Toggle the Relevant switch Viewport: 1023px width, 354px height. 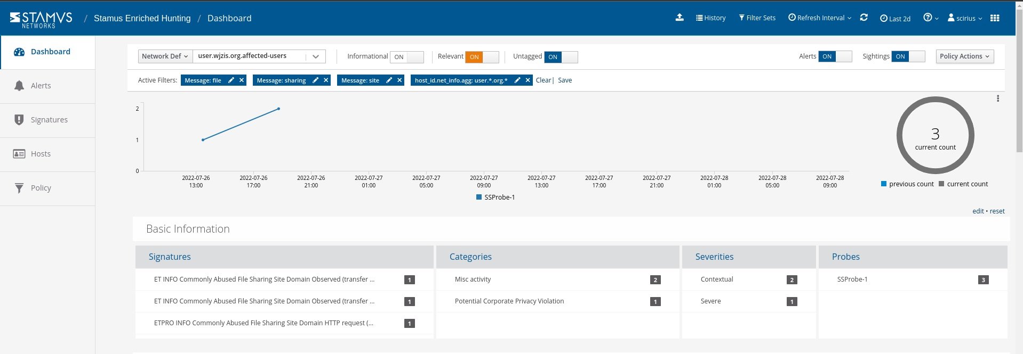[482, 57]
